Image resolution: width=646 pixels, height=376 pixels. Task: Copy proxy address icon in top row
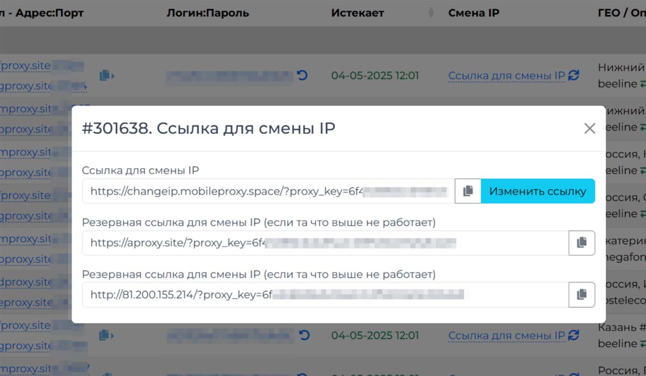coord(106,76)
